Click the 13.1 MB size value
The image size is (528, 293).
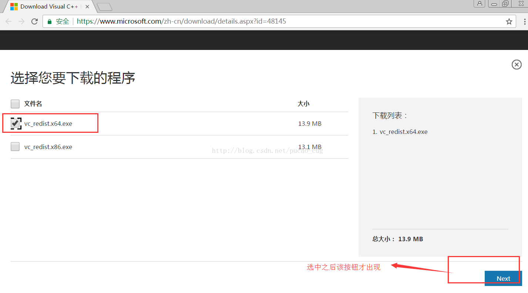pos(310,147)
